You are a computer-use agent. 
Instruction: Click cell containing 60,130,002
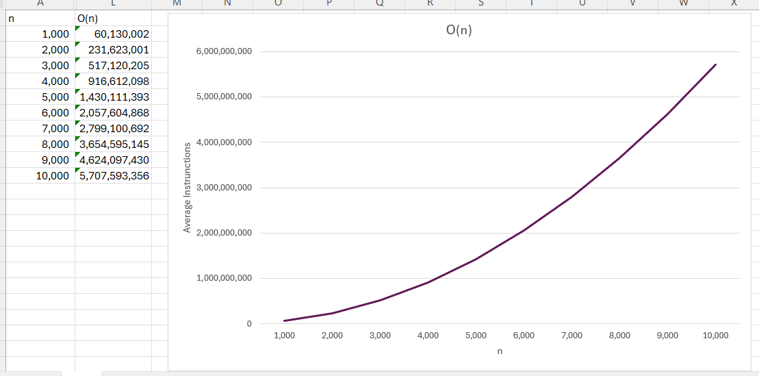coord(114,34)
